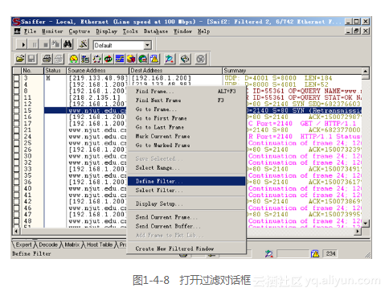Viewport: 389px width, 296px height.
Task: Tick the checkbox for frame 8
Action: [x=17, y=91]
